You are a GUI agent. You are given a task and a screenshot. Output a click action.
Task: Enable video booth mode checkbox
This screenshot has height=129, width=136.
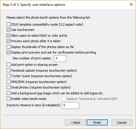[8, 99]
